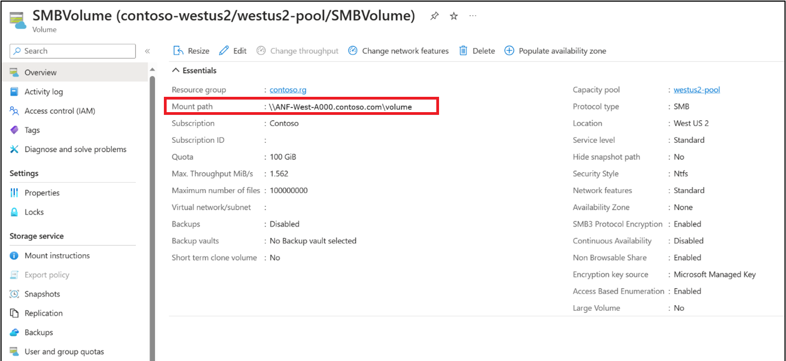786x361 pixels.
Task: Click the sidebar vertical scrollbar
Action: pos(152,219)
